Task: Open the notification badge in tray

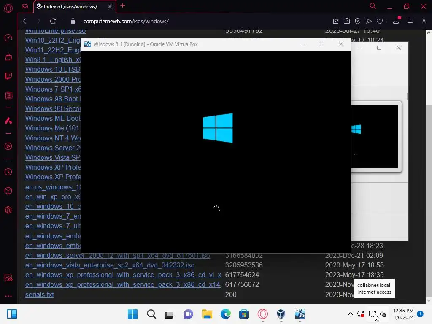Action: coord(420,313)
